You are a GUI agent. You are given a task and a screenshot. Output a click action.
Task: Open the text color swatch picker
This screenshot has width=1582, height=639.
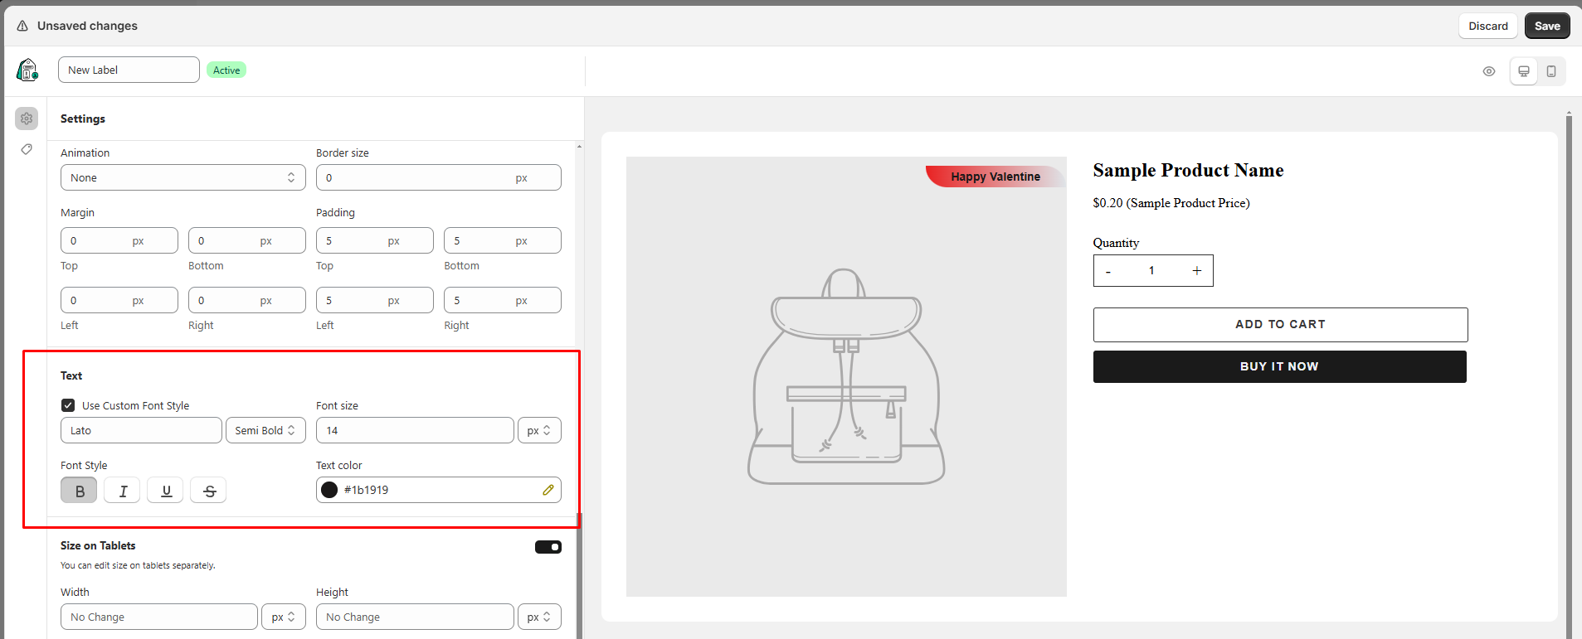pos(329,490)
